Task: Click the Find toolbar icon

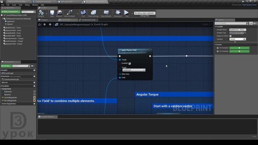Action: (x=83, y=13)
